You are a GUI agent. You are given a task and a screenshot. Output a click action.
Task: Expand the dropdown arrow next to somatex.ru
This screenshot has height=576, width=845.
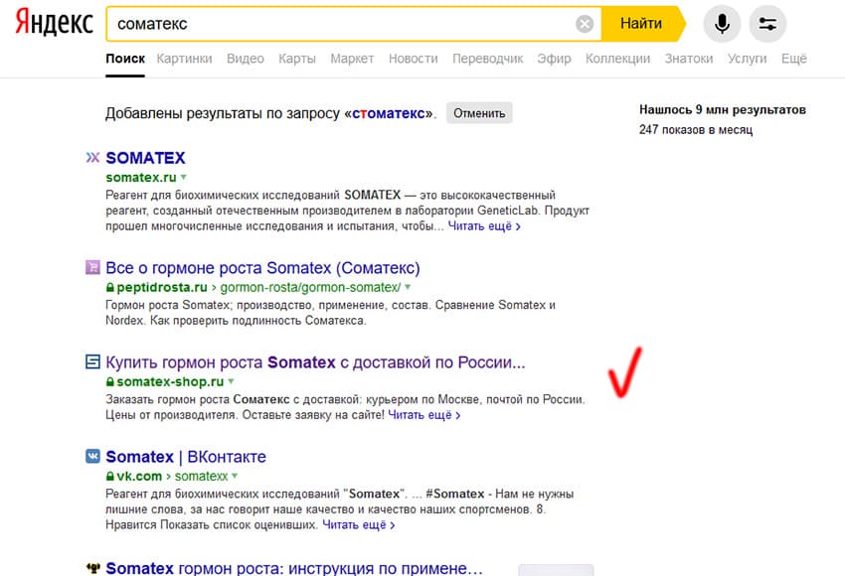pos(183,177)
